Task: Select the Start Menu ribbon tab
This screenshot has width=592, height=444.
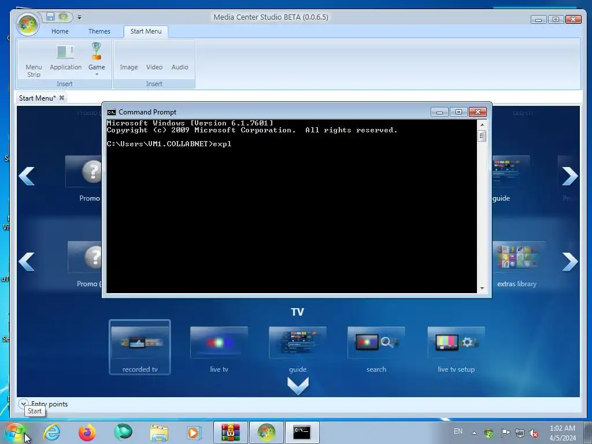Action: tap(146, 31)
